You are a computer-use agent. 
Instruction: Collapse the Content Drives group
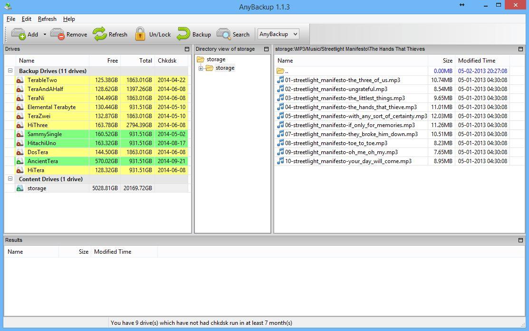click(10, 179)
